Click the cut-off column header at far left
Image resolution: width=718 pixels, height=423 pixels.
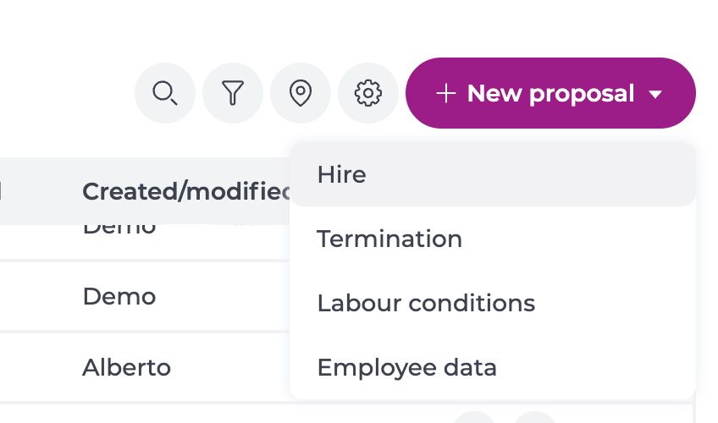tap(3, 192)
